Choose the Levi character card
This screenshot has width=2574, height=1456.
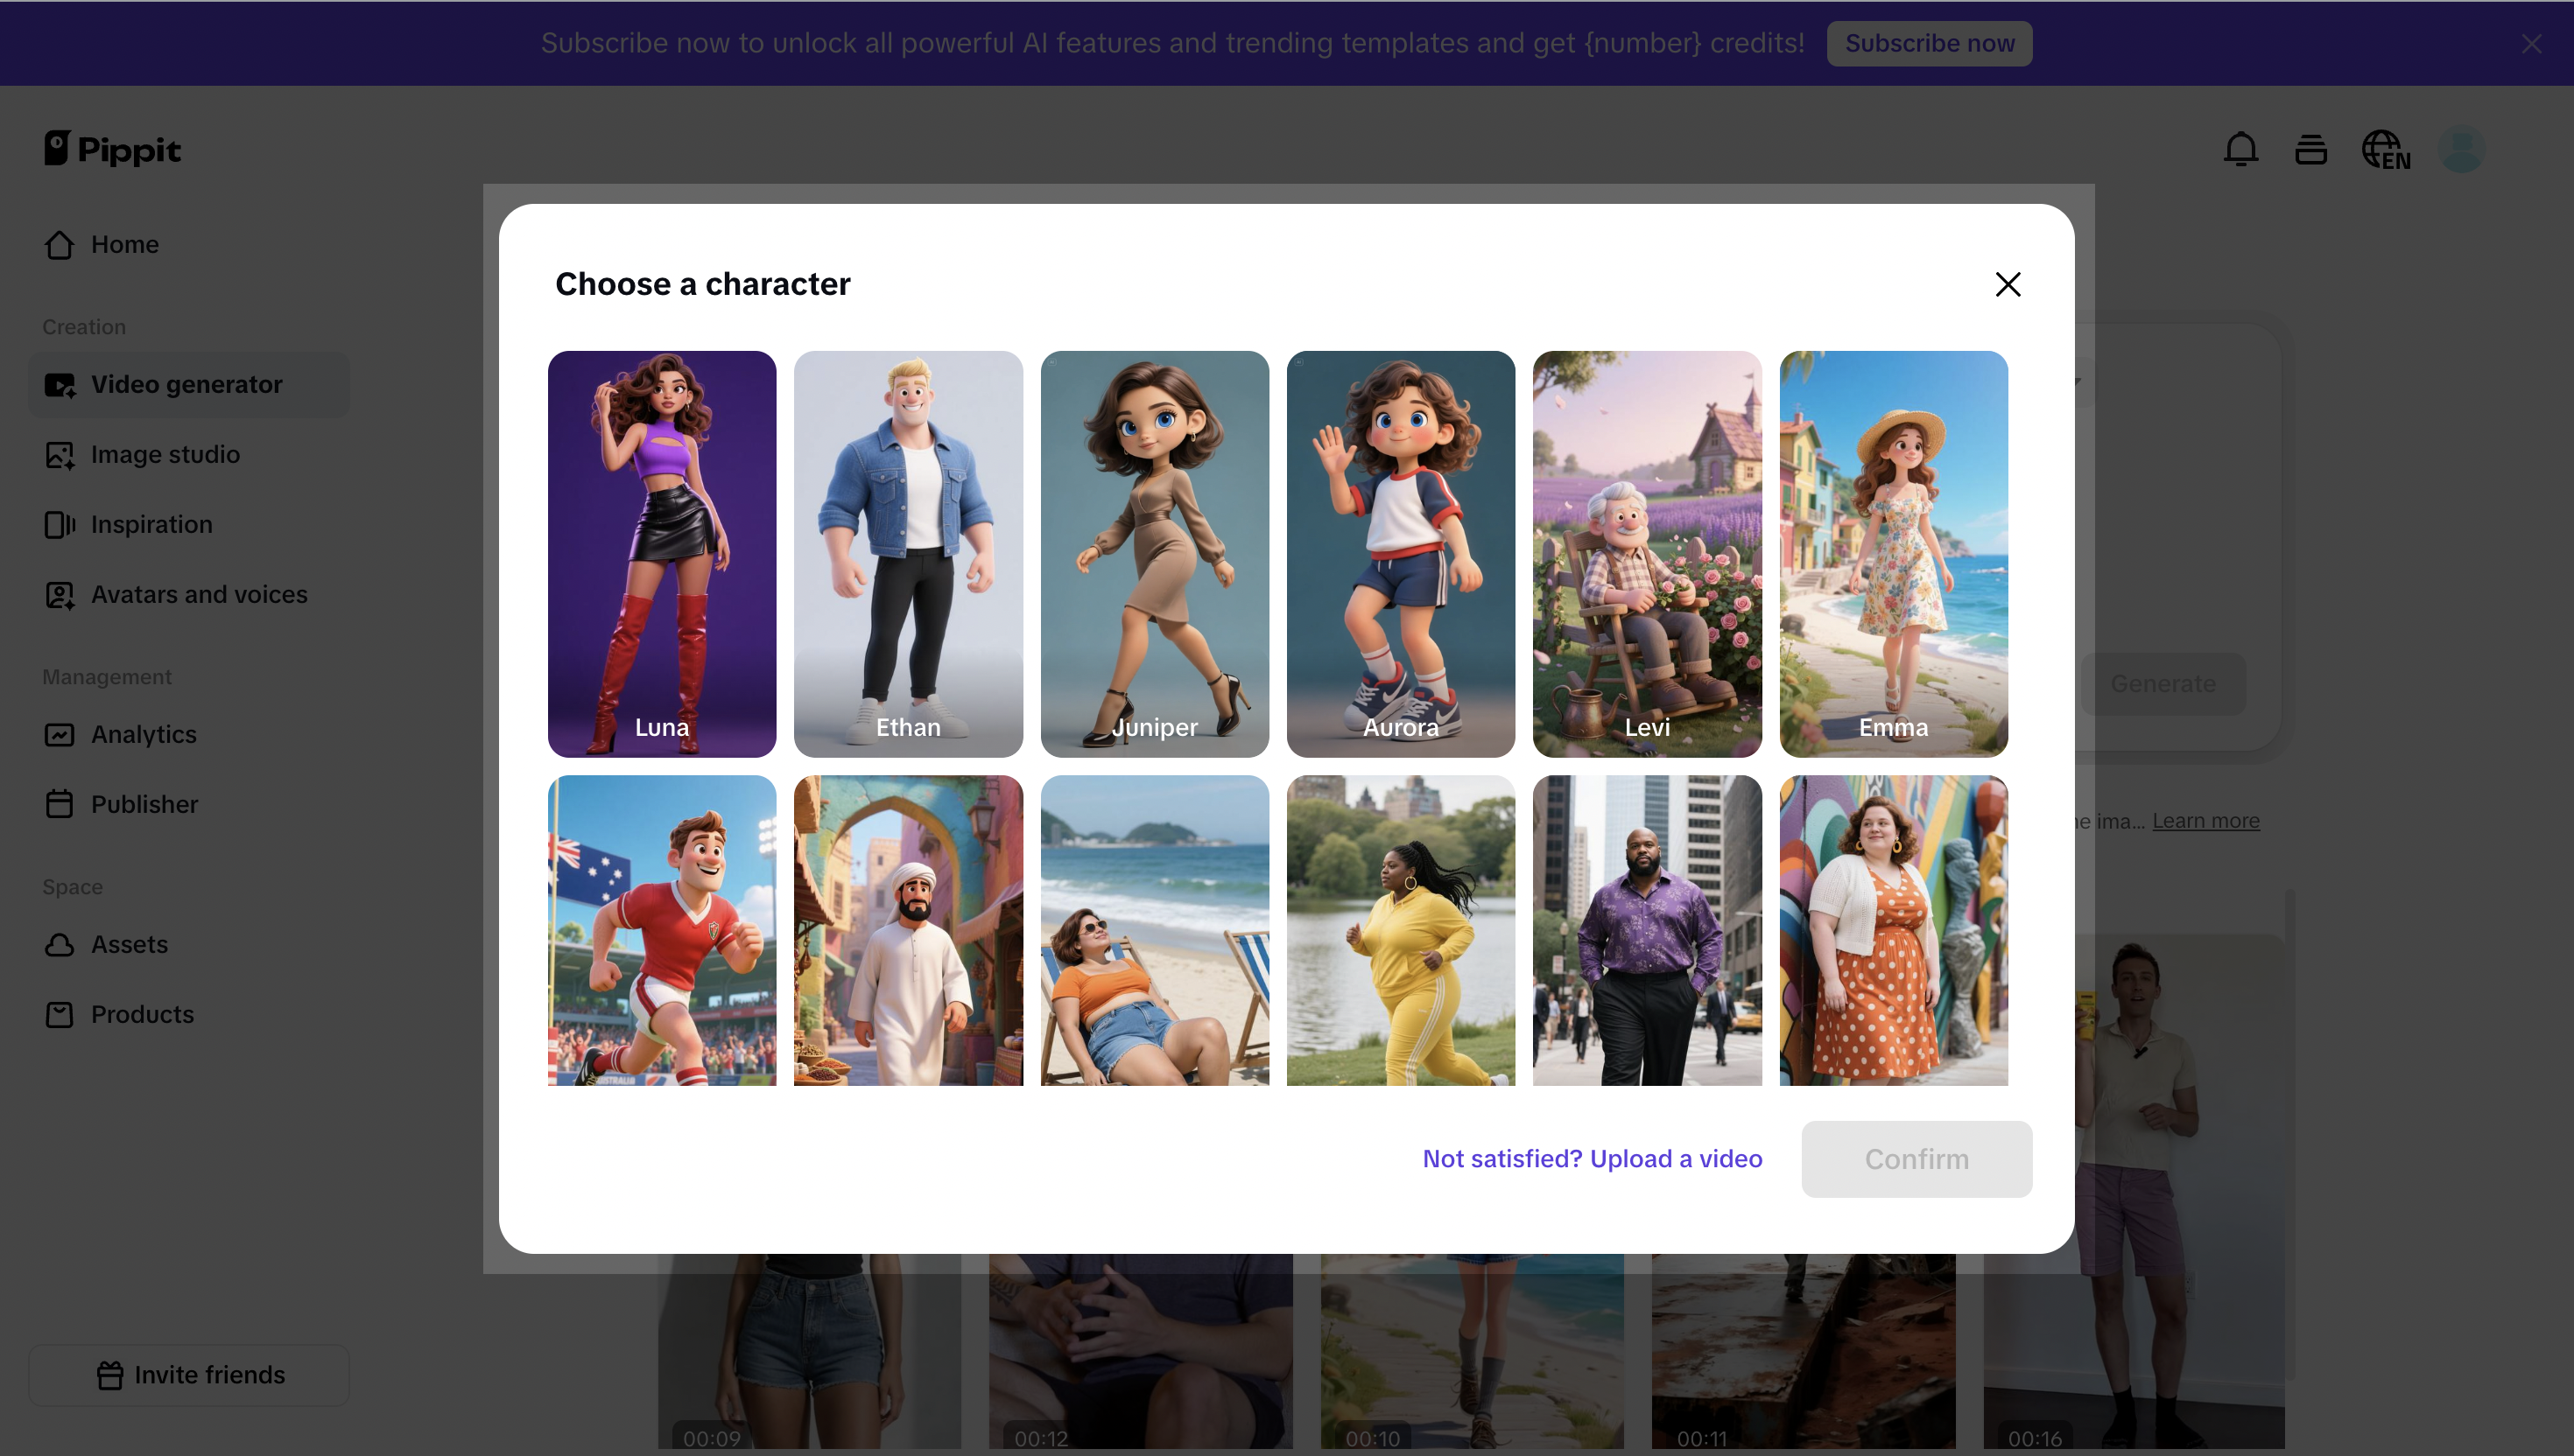(1647, 553)
